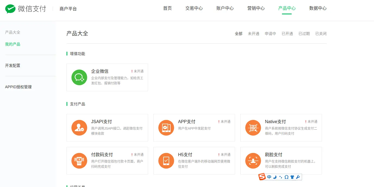The height and width of the screenshot is (187, 374).
Task: Click the 刷脸支付 description text
Action: point(290,164)
